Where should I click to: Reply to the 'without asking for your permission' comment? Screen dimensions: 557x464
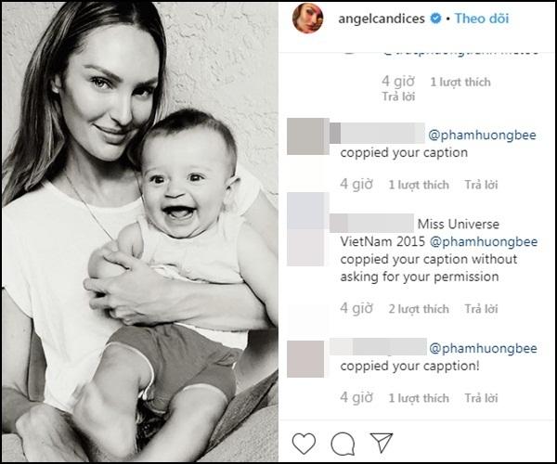(482, 309)
